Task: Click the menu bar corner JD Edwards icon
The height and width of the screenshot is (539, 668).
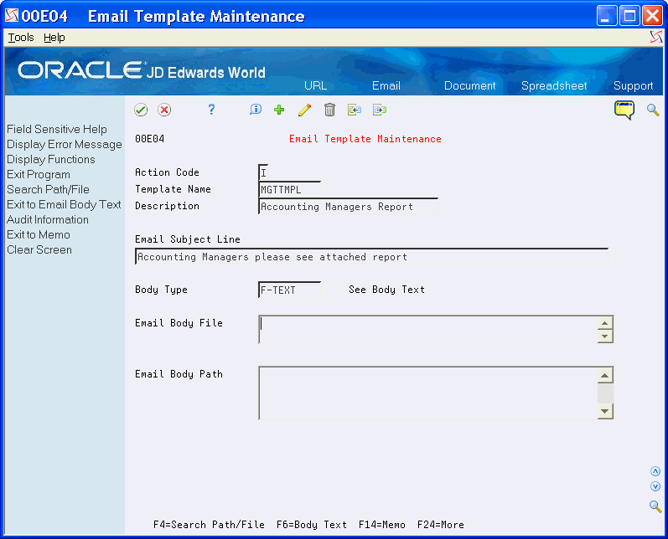Action: point(656,38)
